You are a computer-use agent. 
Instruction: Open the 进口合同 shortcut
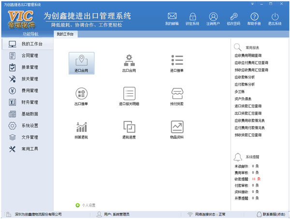[x=81, y=63]
